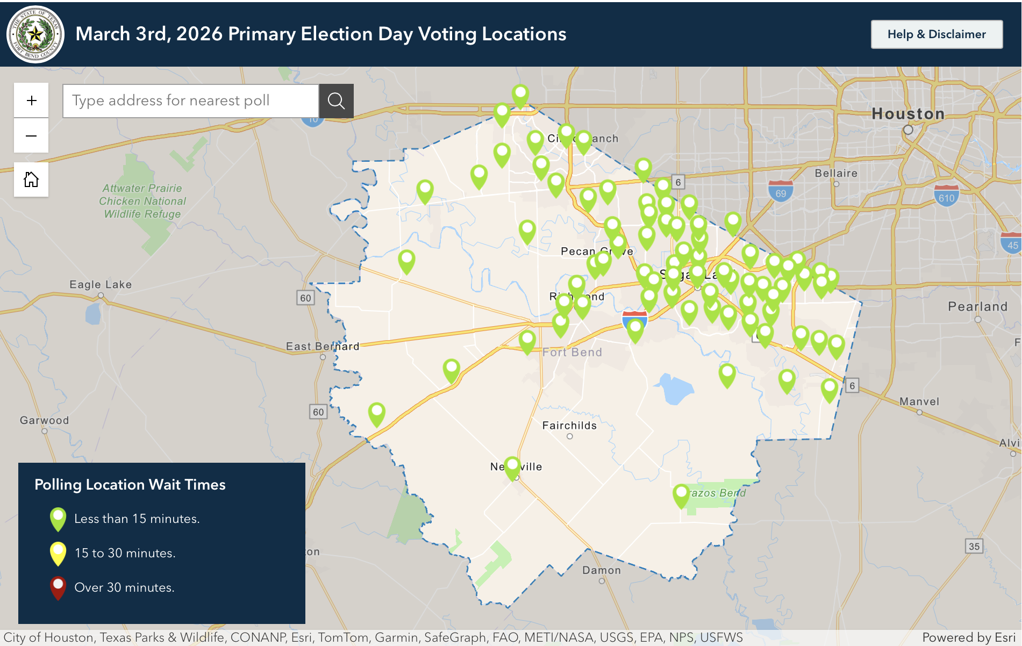
Task: Select the polling pin nearest State Highway 6 shield at the southeast
Action: click(x=830, y=389)
